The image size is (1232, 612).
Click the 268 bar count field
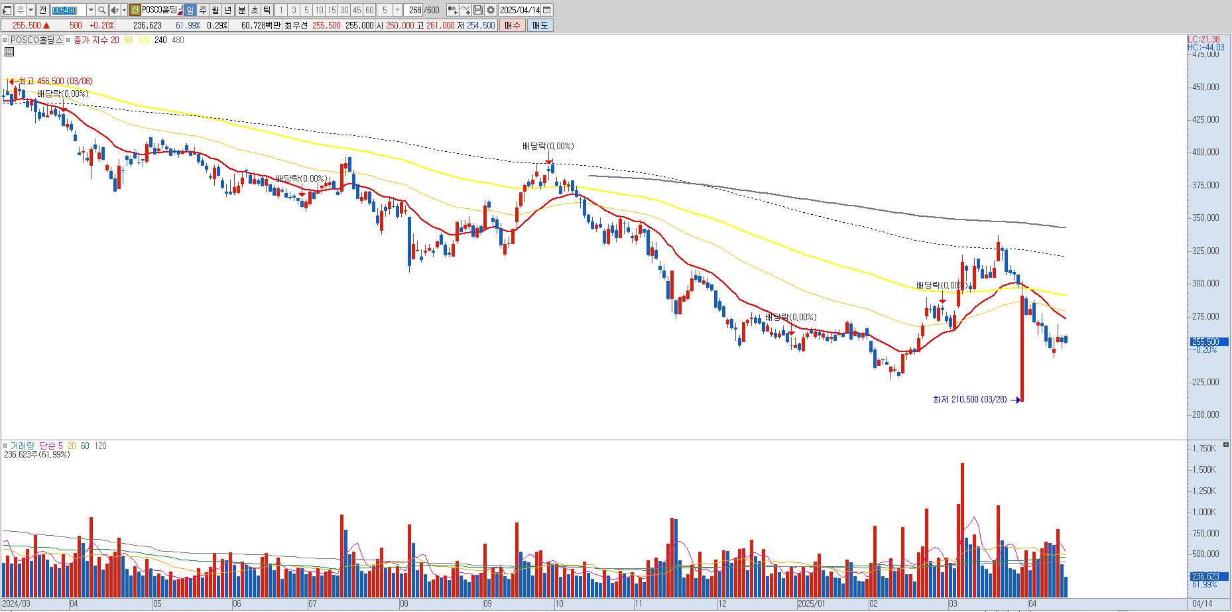tap(414, 10)
